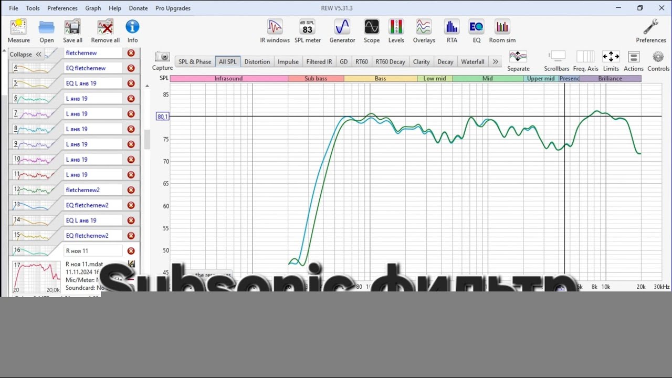This screenshot has width=672, height=378.
Task: Remove measurement 4 EQ fletchernew
Action: coord(131,68)
